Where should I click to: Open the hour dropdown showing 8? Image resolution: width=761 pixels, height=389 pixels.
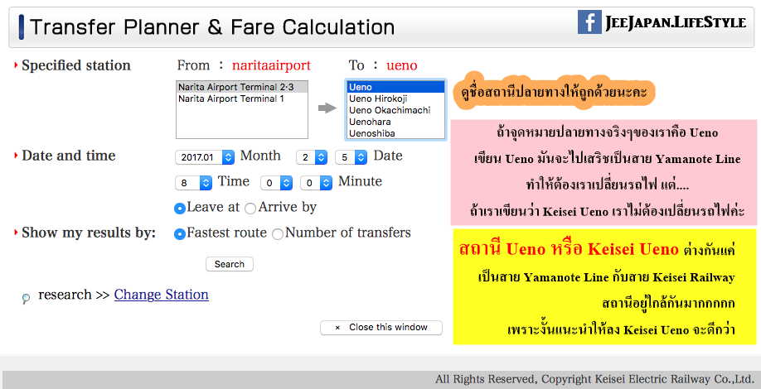pyautogui.click(x=194, y=183)
